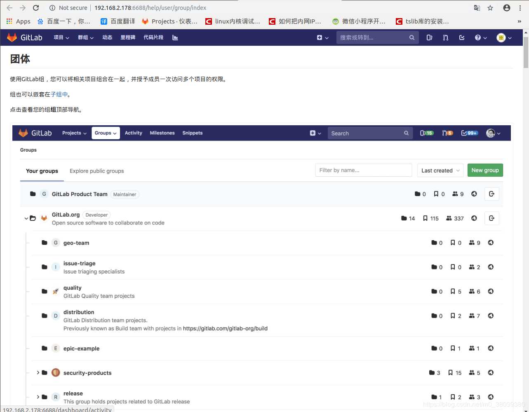Expand the security-products group chevron
Image resolution: width=529 pixels, height=412 pixels.
click(x=38, y=372)
